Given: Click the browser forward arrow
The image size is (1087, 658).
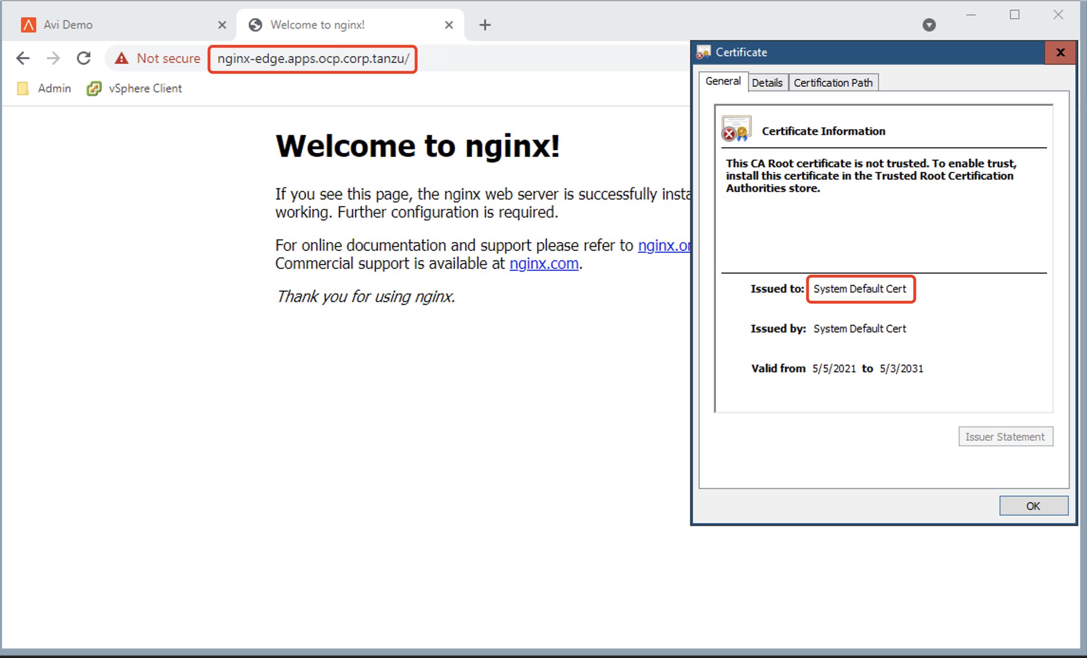Looking at the screenshot, I should pyautogui.click(x=53, y=58).
